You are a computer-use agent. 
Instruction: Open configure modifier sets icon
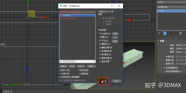point(181,33)
